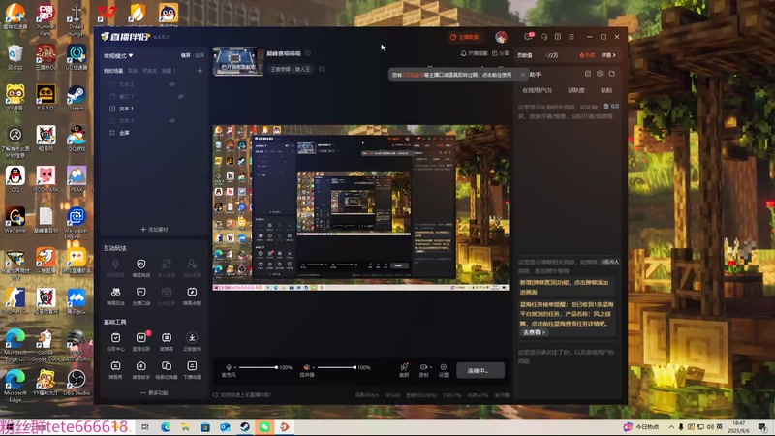Dismiss the expiring props notification

(523, 75)
